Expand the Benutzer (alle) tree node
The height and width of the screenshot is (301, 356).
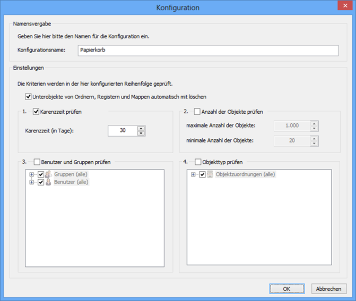point(32,182)
